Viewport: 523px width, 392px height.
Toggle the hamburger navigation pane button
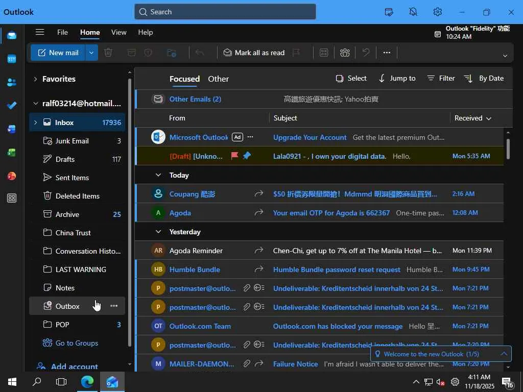tap(40, 32)
